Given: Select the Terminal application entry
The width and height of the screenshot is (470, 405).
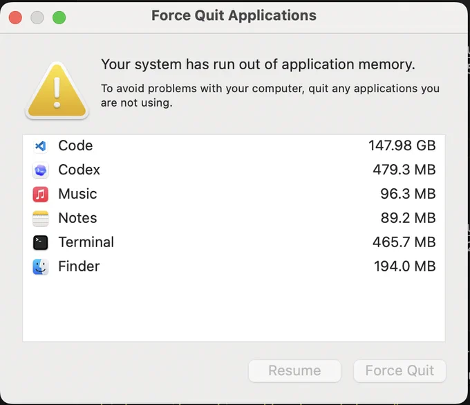Looking at the screenshot, I should pyautogui.click(x=234, y=242).
